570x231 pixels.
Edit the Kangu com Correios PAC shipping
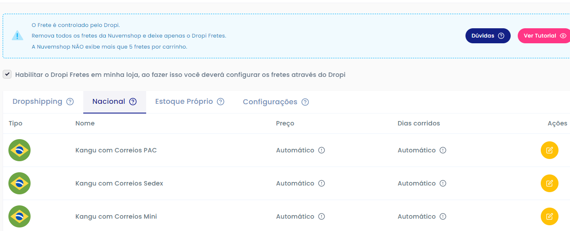pos(549,150)
